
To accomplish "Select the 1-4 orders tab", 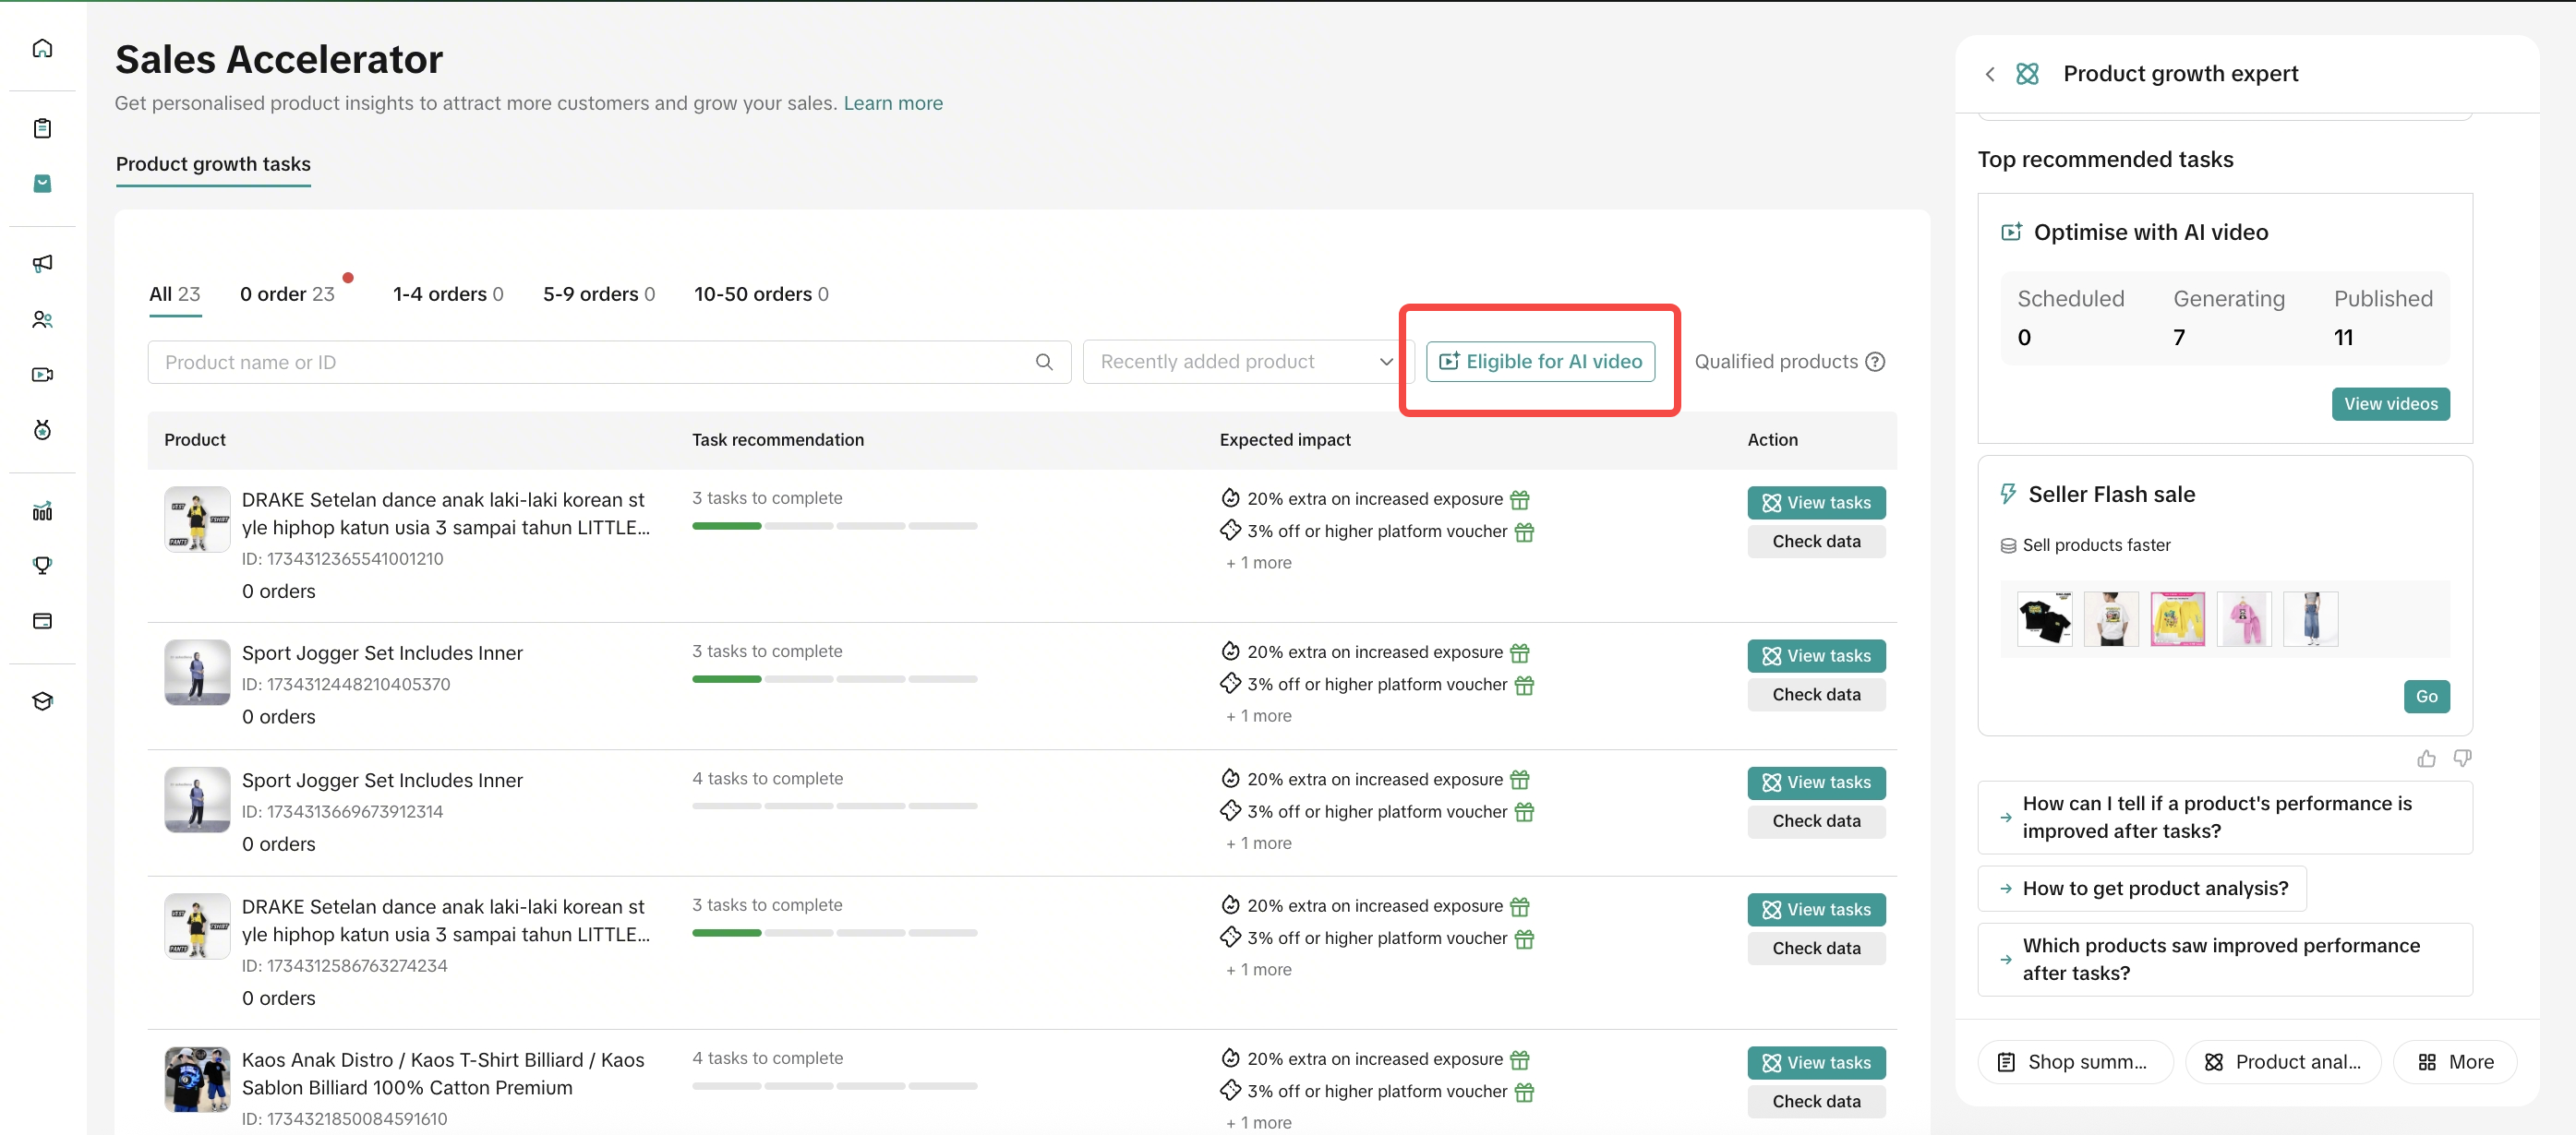I will [x=447, y=294].
